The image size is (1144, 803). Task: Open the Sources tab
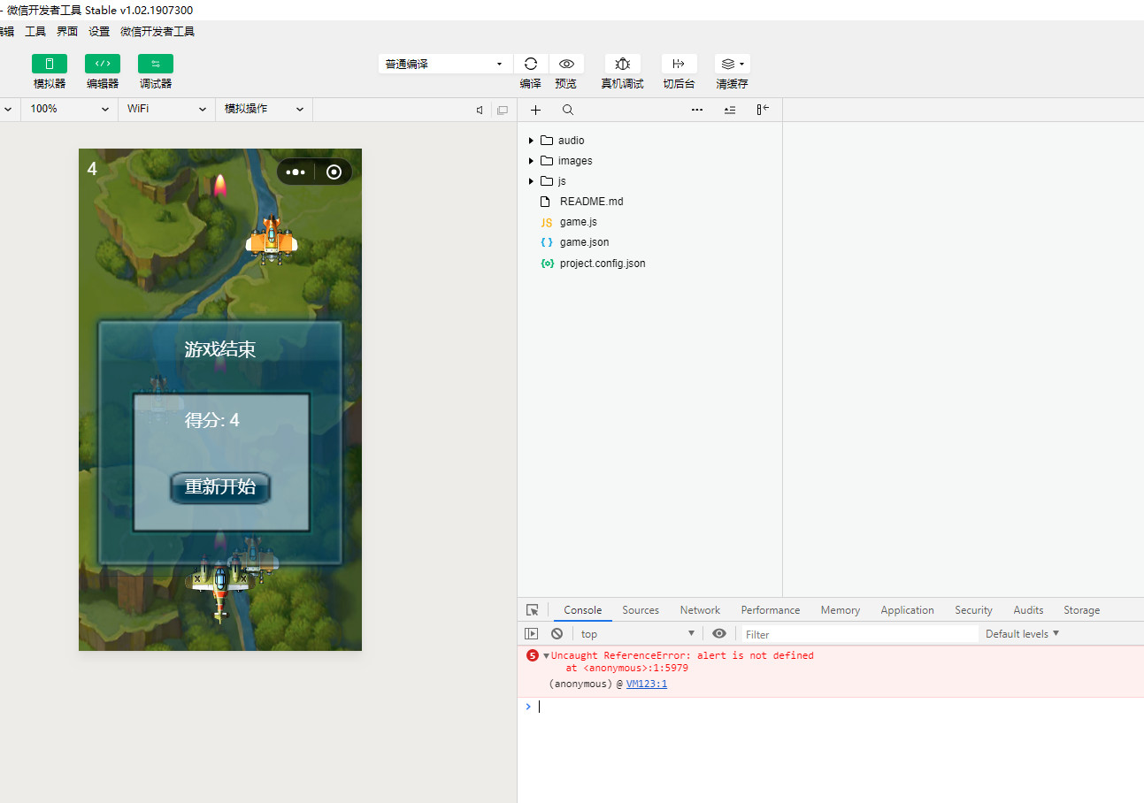[641, 610]
